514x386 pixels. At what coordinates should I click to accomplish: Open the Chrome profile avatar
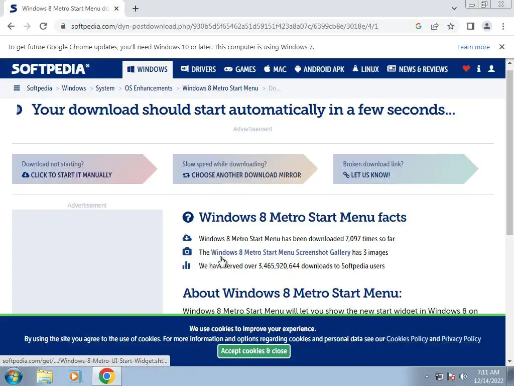coord(487,26)
